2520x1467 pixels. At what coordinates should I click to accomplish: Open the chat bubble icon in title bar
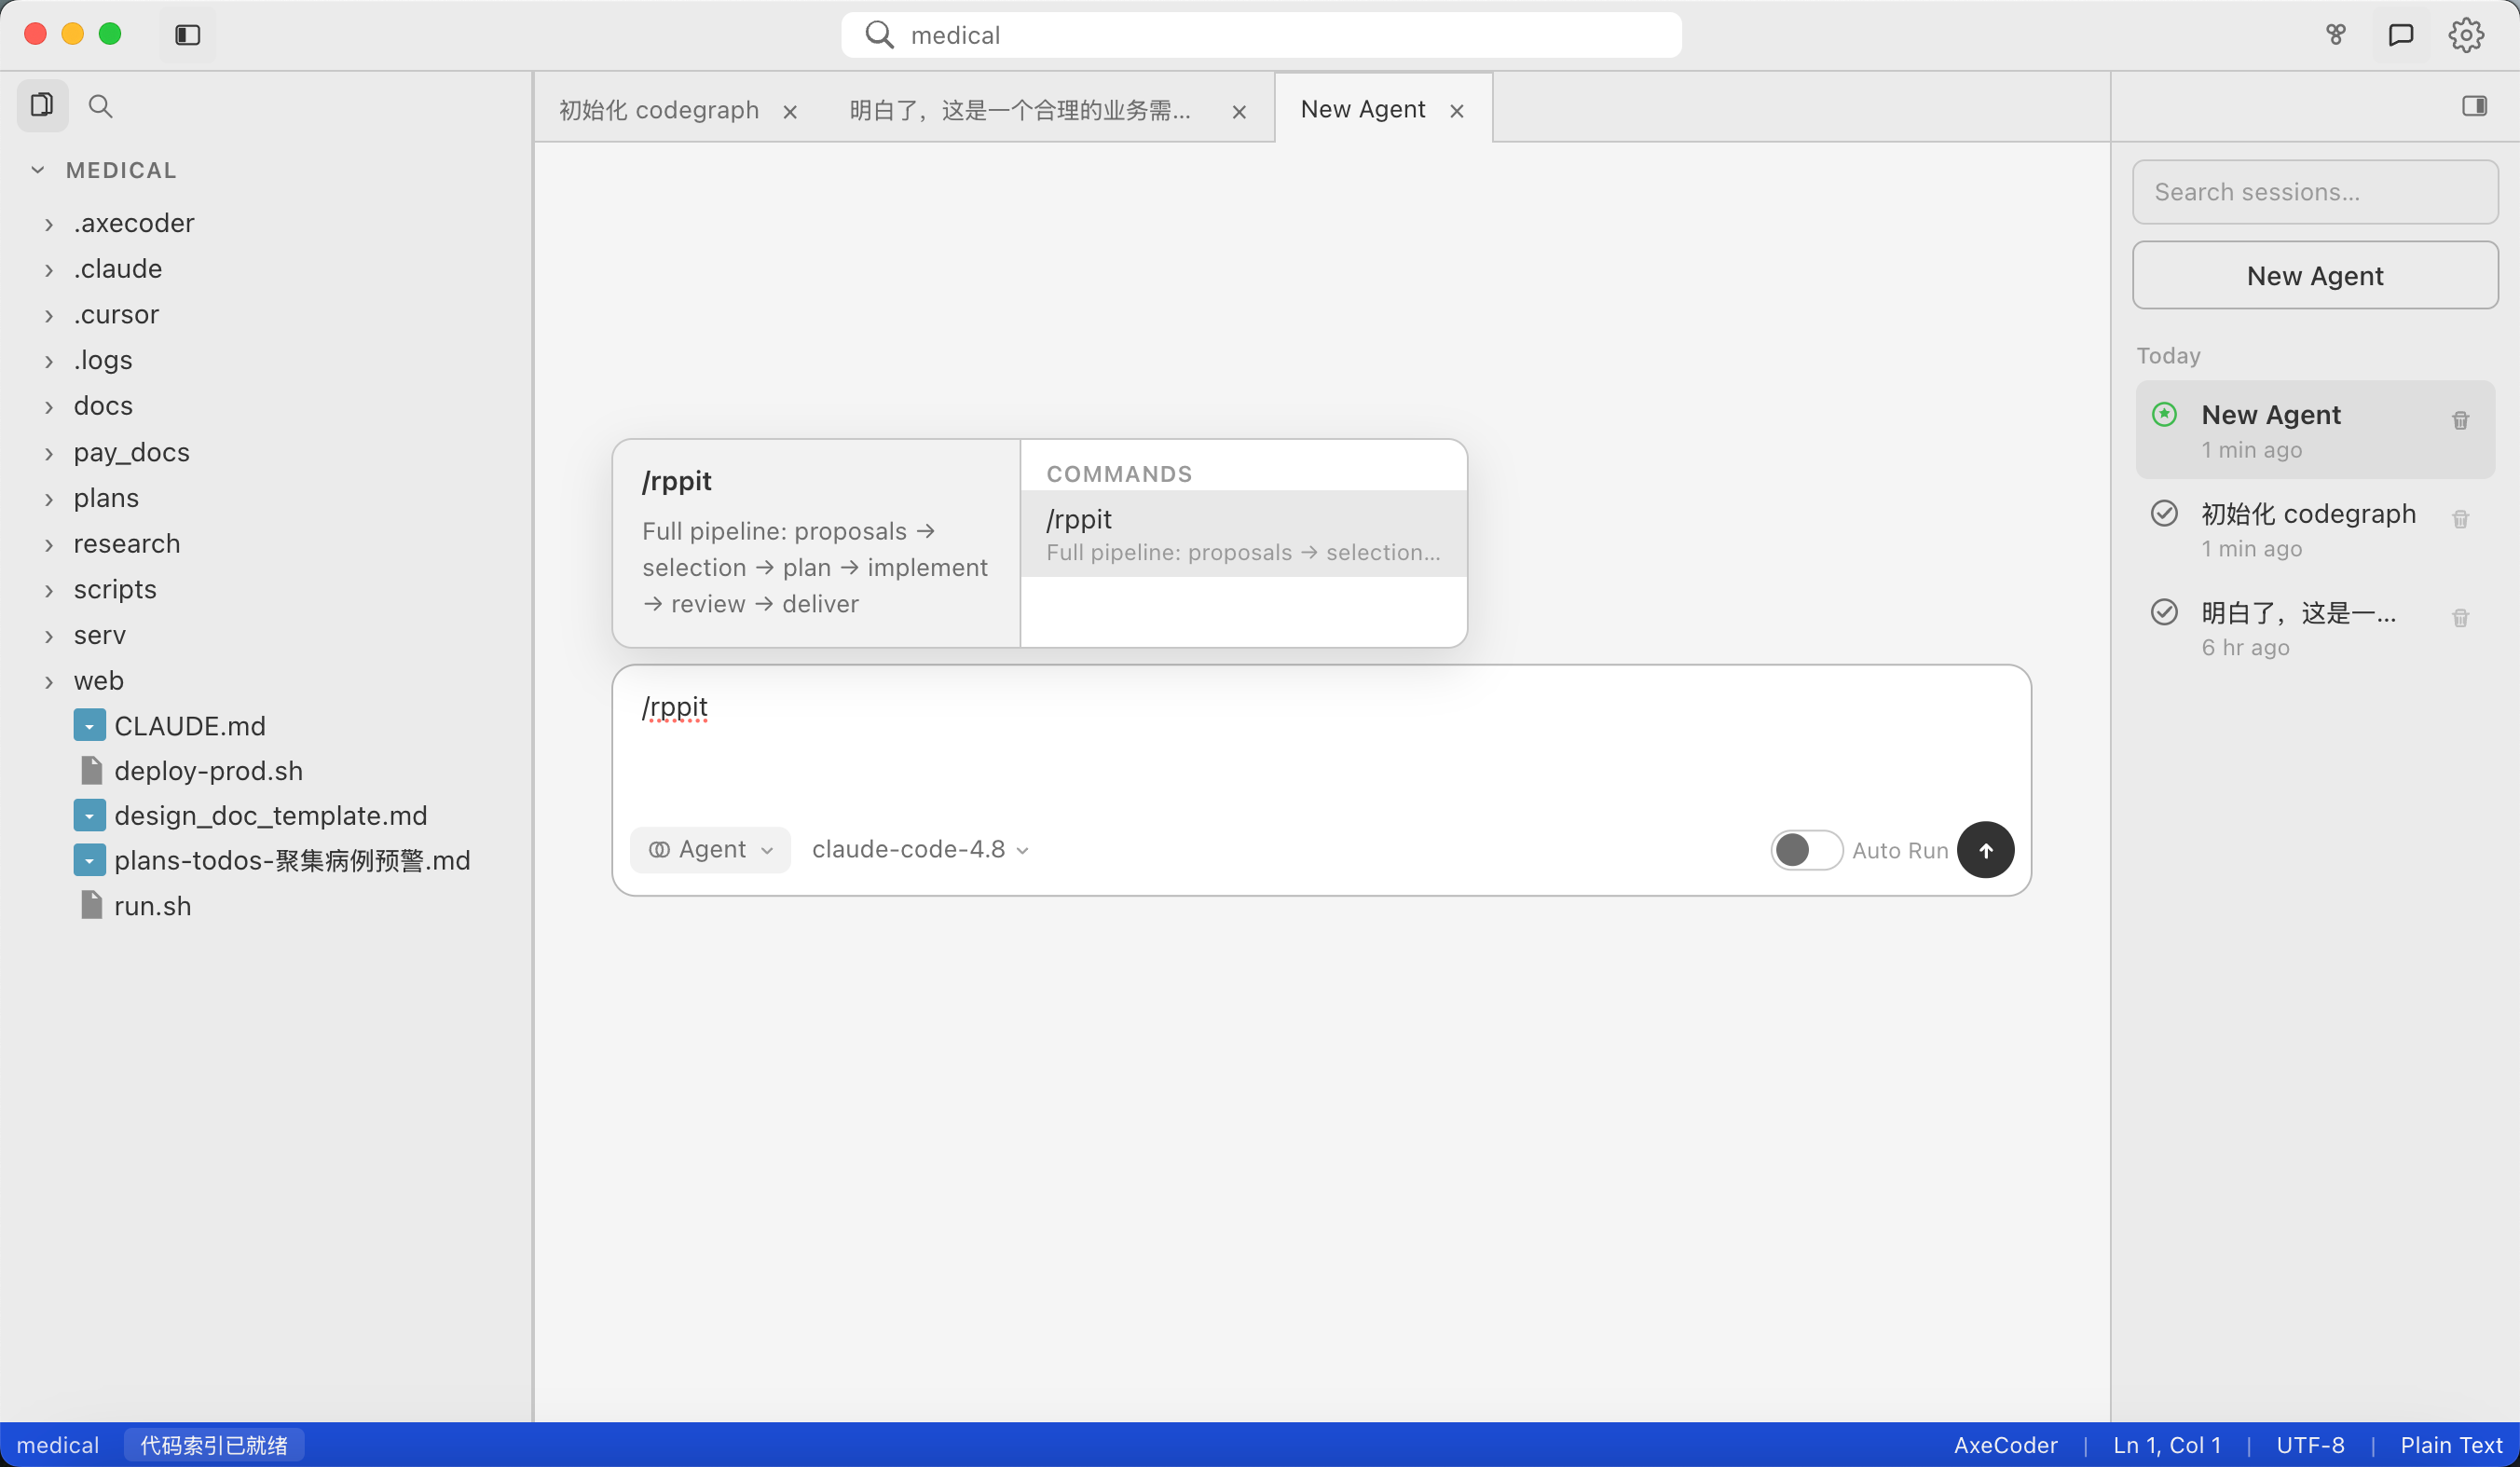[x=2400, y=35]
